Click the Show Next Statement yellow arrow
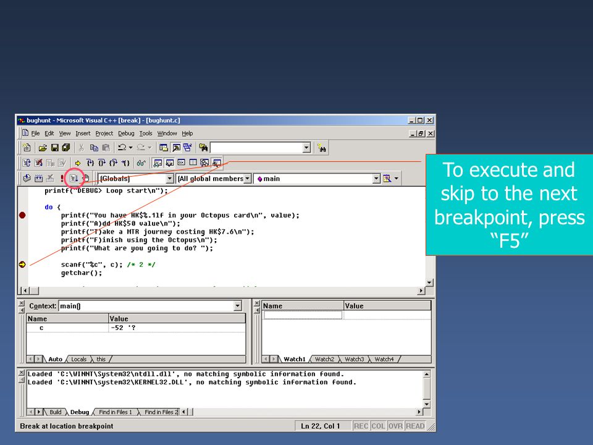 click(78, 163)
